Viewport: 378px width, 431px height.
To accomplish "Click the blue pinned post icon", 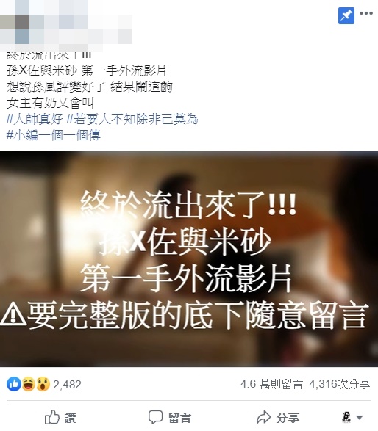I will click(346, 16).
